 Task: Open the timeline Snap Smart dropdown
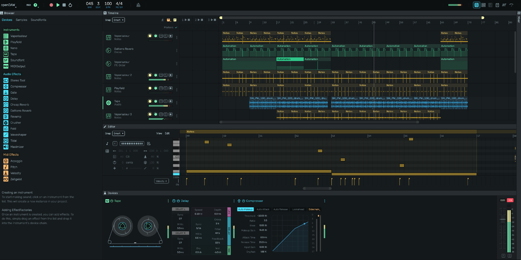[119, 20]
